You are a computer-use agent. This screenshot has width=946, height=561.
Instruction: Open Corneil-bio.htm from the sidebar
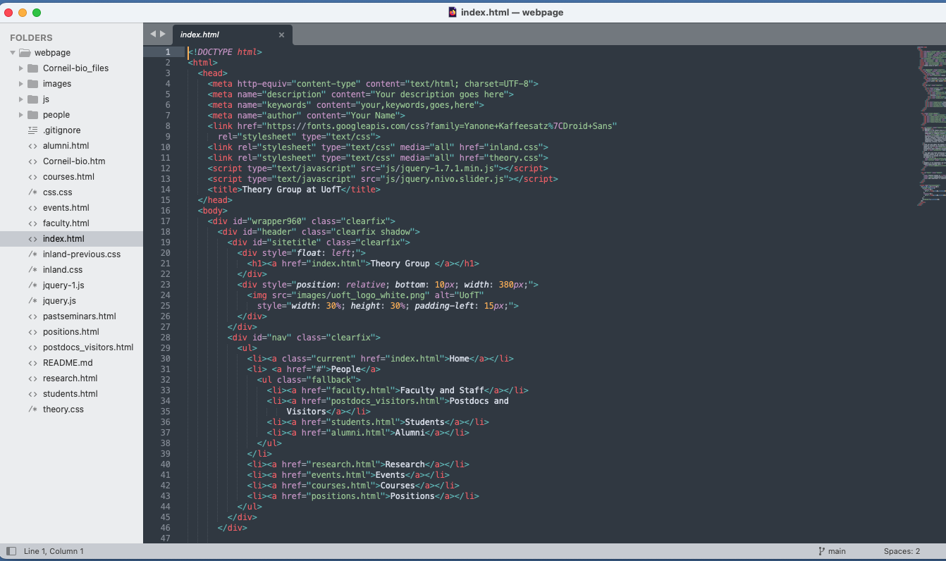(74, 161)
